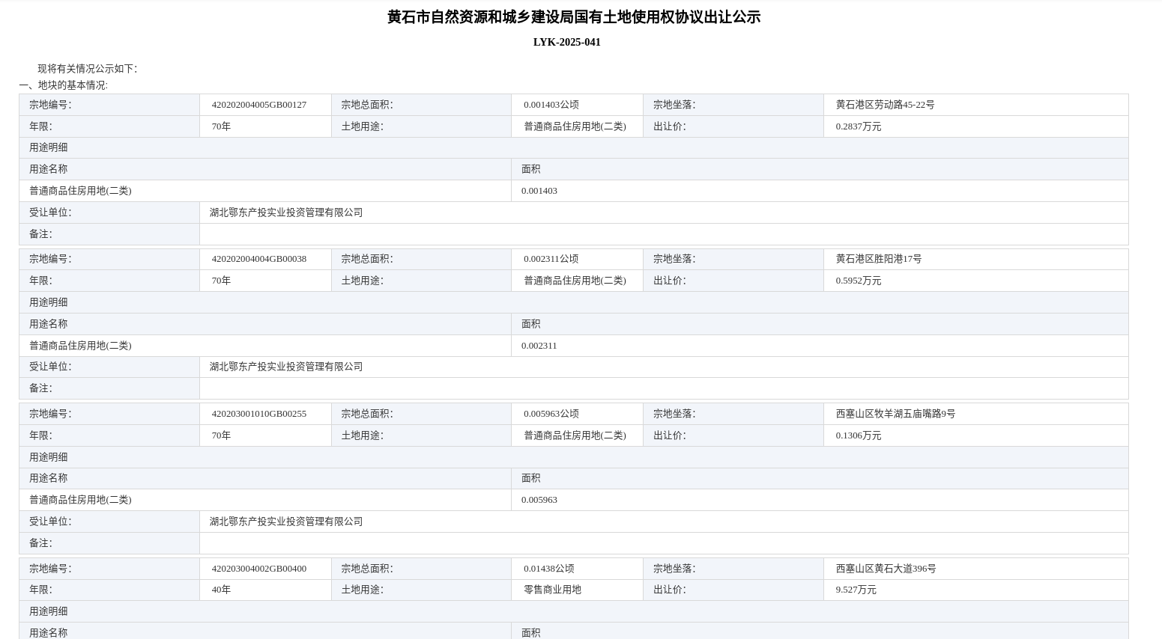Click the address 黄石港区劳动路45-22号
The image size is (1162, 639).
click(885, 105)
